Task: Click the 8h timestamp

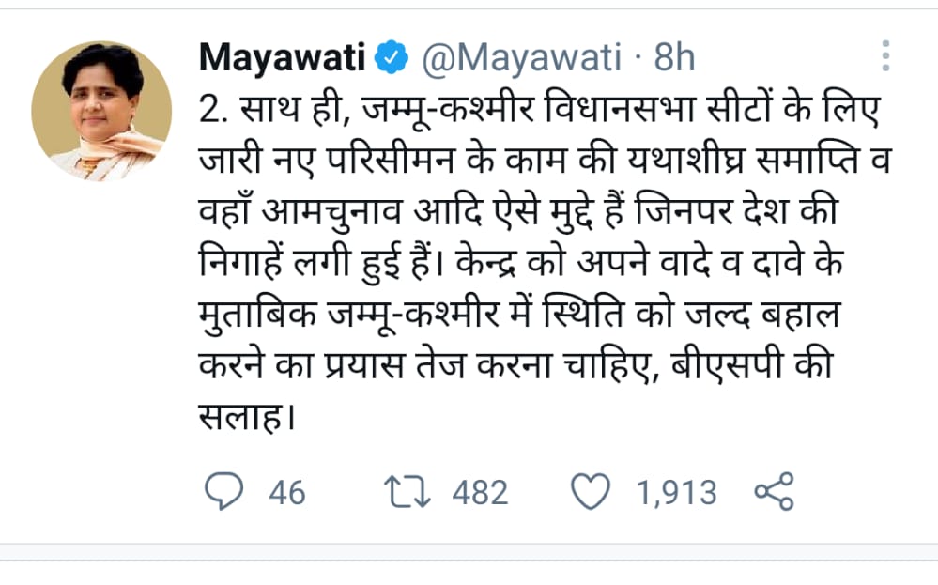Action: click(x=674, y=58)
